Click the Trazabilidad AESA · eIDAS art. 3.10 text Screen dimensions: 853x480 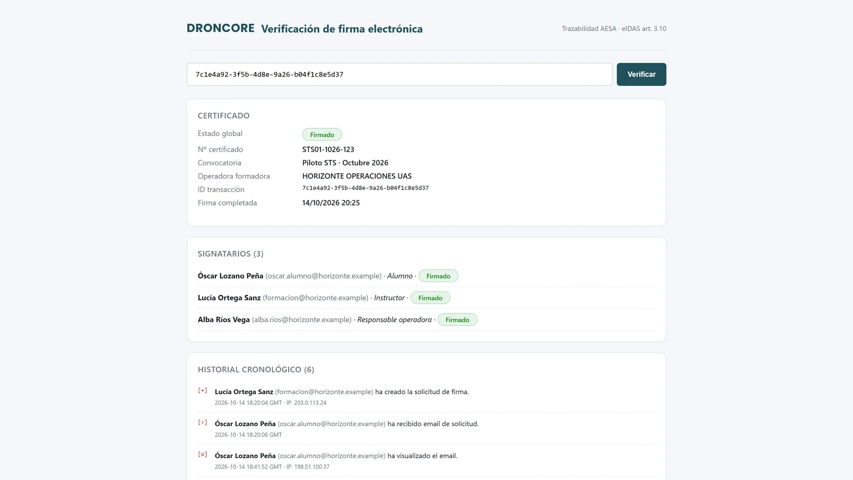614,28
